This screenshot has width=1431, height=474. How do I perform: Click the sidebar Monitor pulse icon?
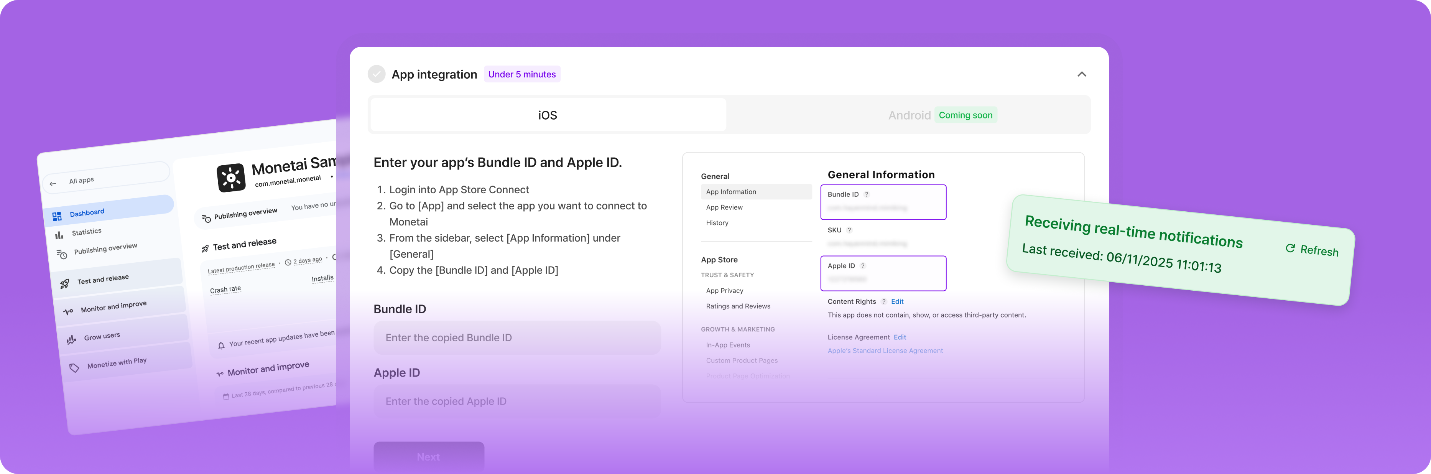tap(68, 311)
